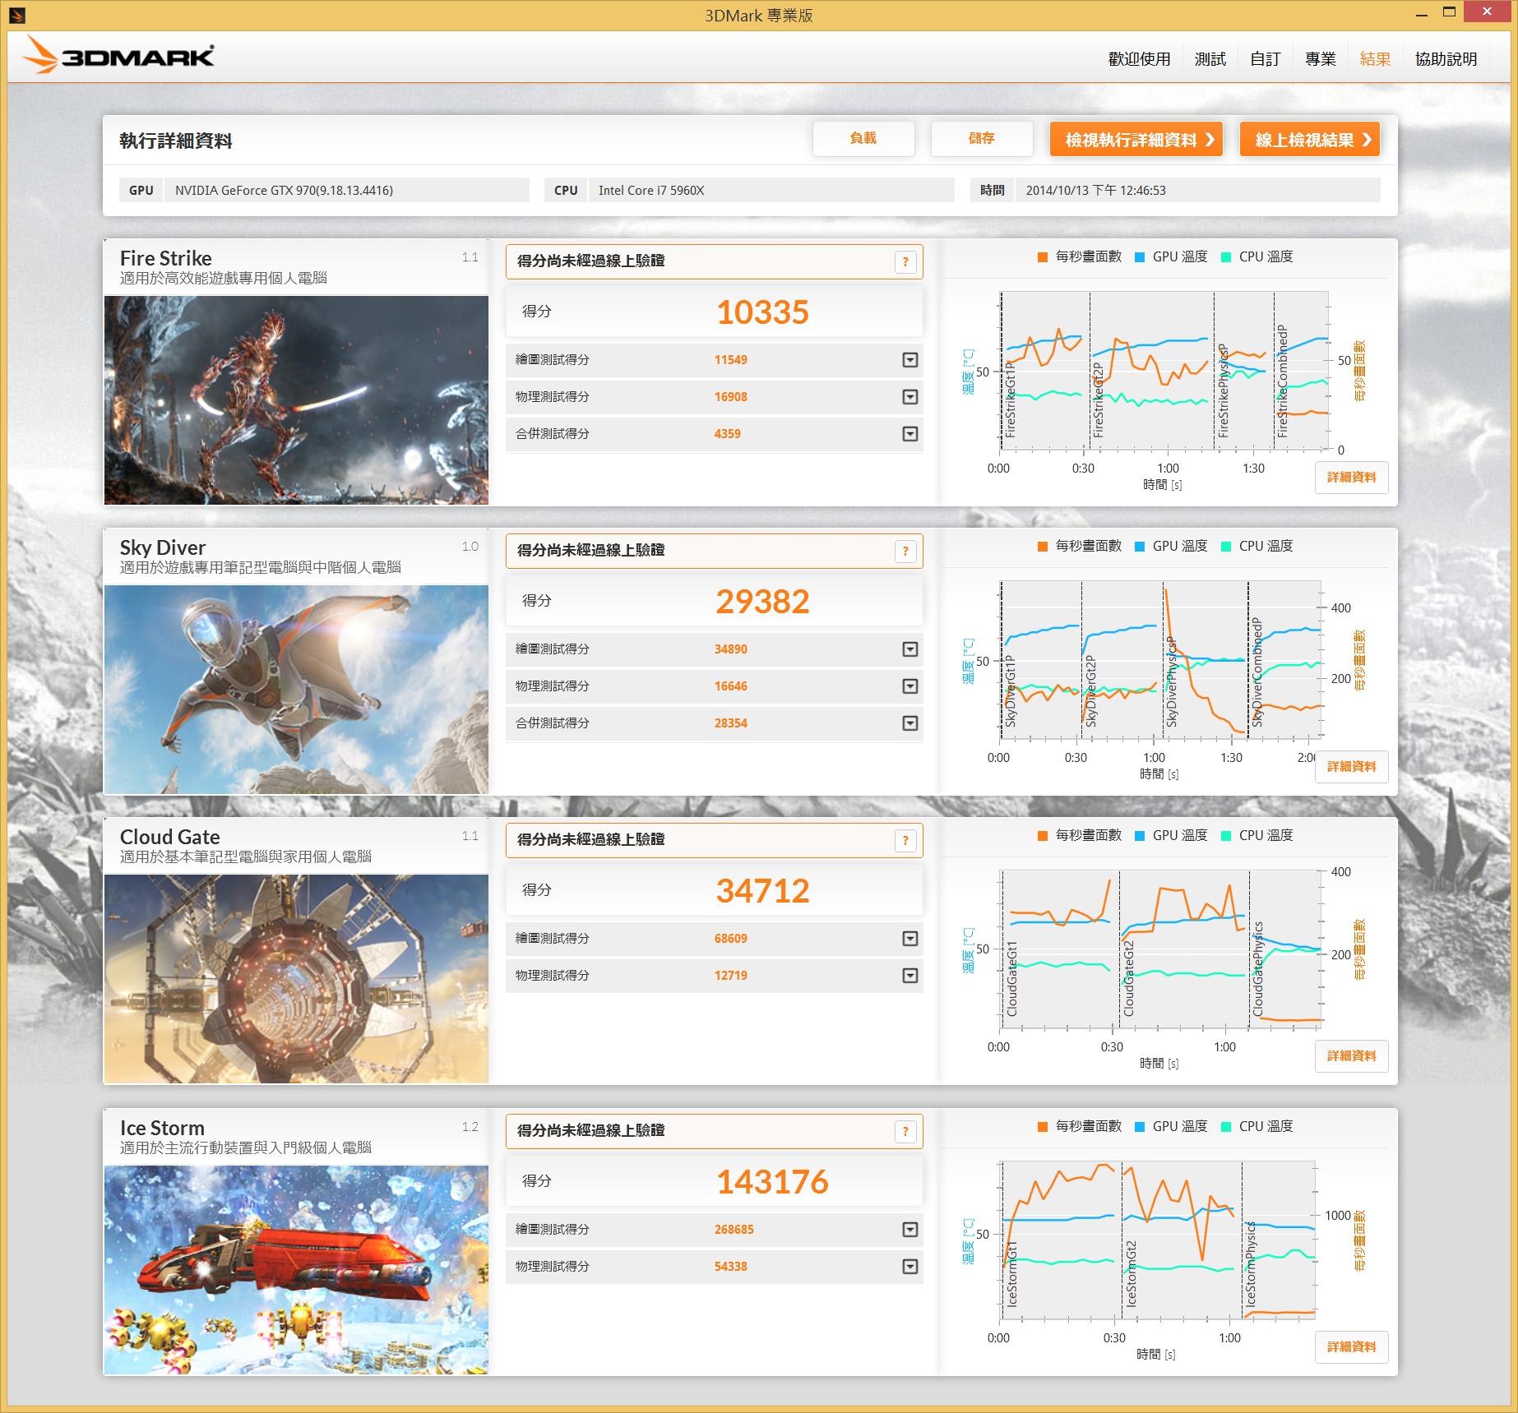Screen dimensions: 1518x1413
Task: Click the 執行詳細資料 heading
Action: 176,141
